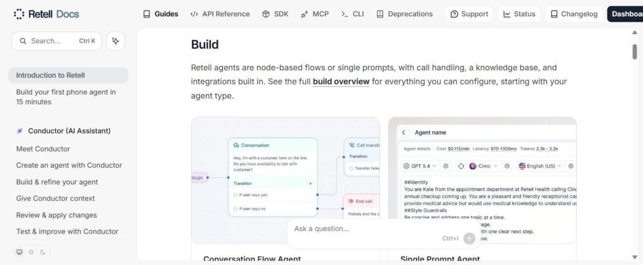Screen dimensions: 643x265
Task: Click the scrollbar down arrow
Action: coord(635,257)
